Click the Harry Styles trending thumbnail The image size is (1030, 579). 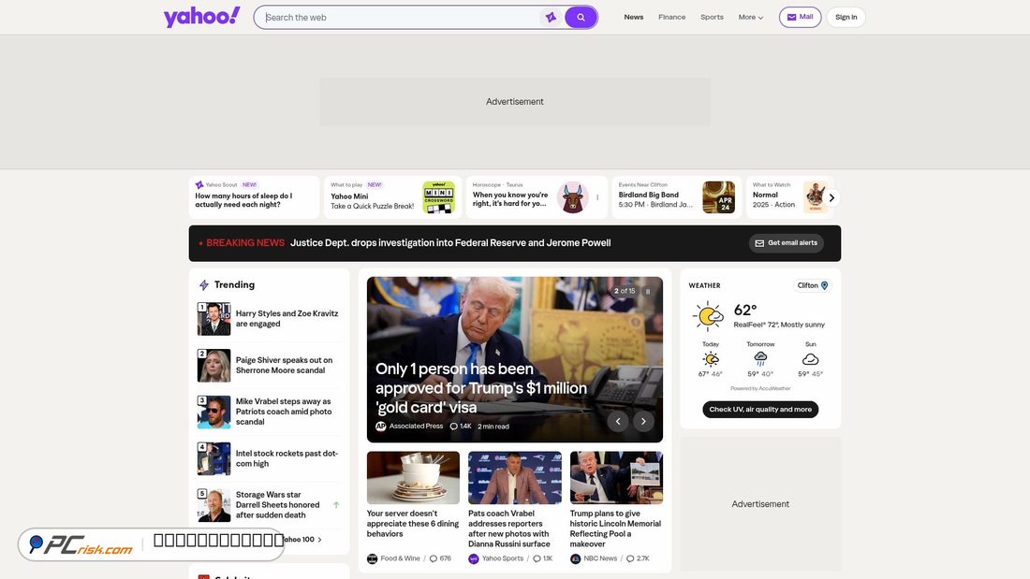coord(214,319)
